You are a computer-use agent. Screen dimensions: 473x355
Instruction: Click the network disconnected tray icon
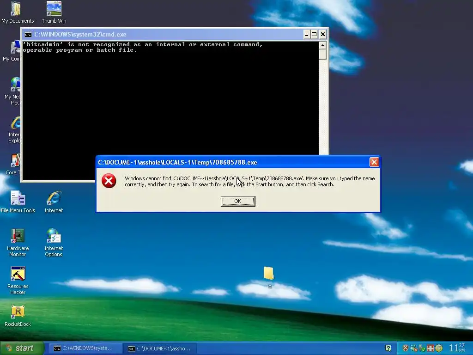click(414, 348)
